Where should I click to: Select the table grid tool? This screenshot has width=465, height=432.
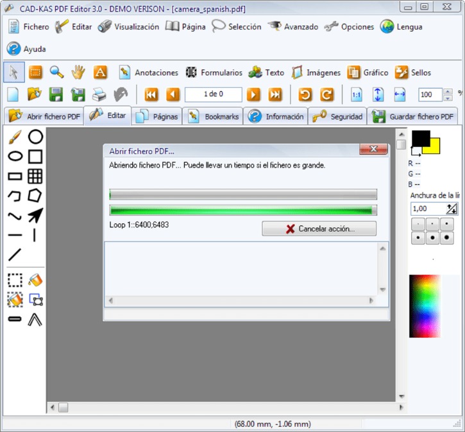tap(35, 176)
